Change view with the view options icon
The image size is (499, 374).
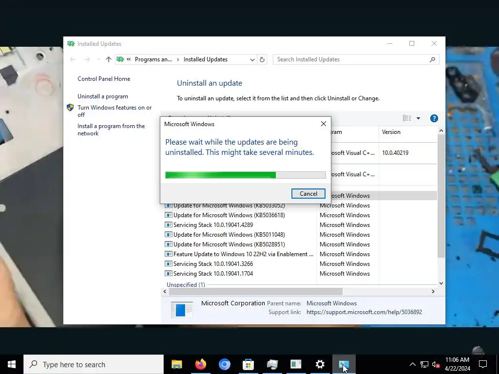407,118
